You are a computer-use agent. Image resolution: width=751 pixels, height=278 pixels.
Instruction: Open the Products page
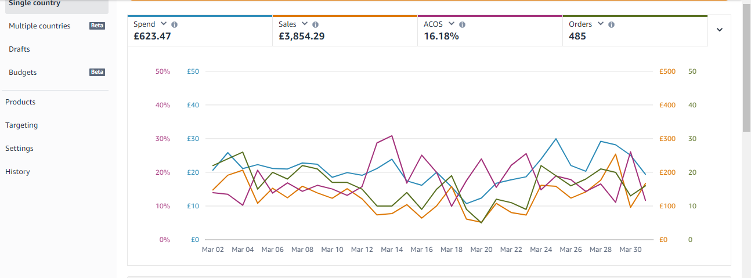pyautogui.click(x=20, y=102)
